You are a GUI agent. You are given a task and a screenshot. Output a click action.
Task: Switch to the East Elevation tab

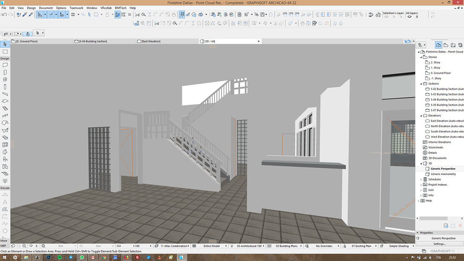coord(151,41)
